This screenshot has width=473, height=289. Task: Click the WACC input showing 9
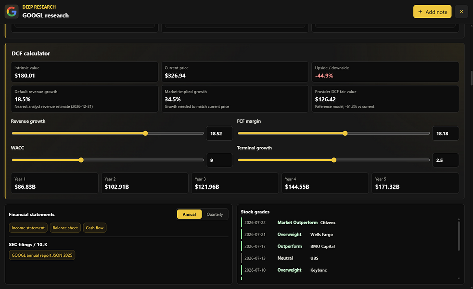[x=219, y=160]
